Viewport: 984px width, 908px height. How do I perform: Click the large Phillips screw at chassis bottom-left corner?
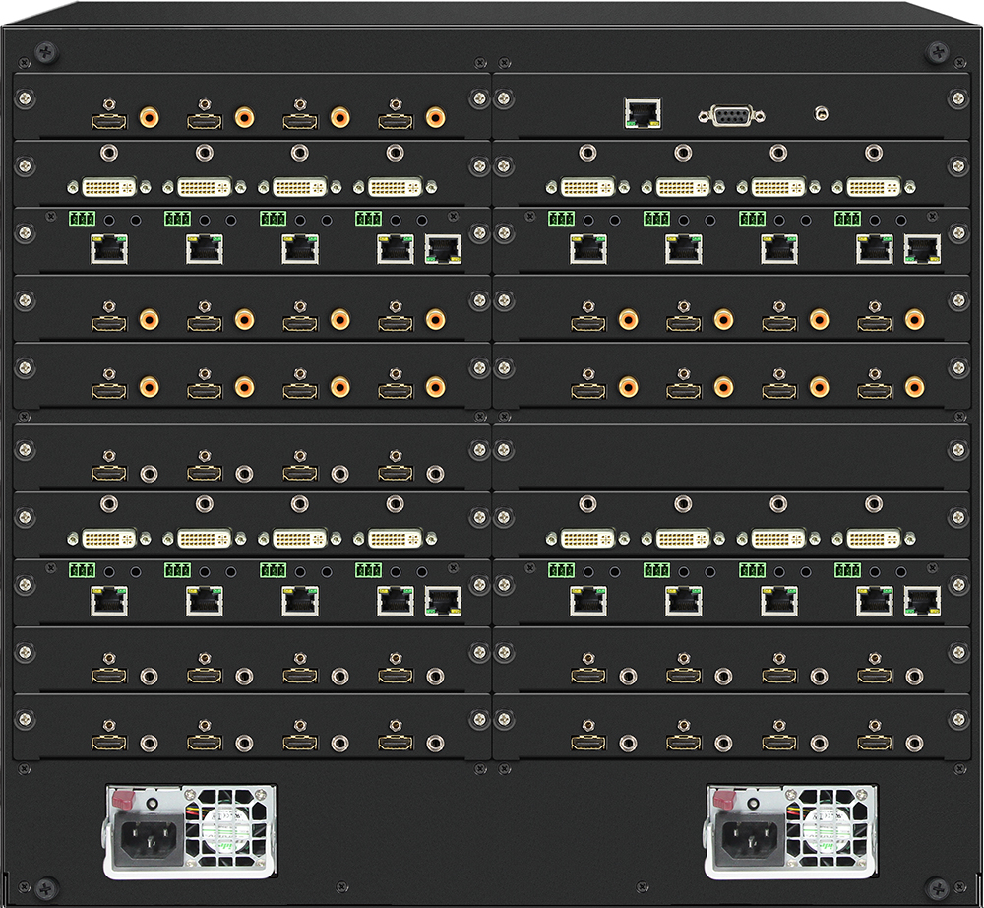pos(46,888)
